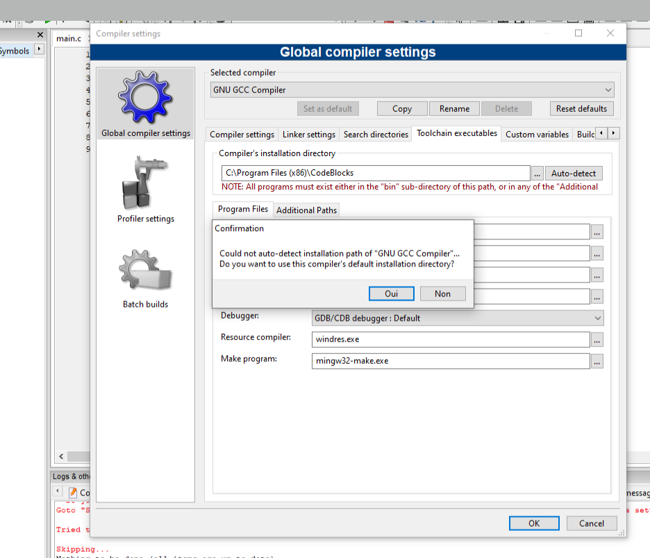Switch to the Linker settings tab
This screenshot has height=558, width=650.
pos(309,135)
